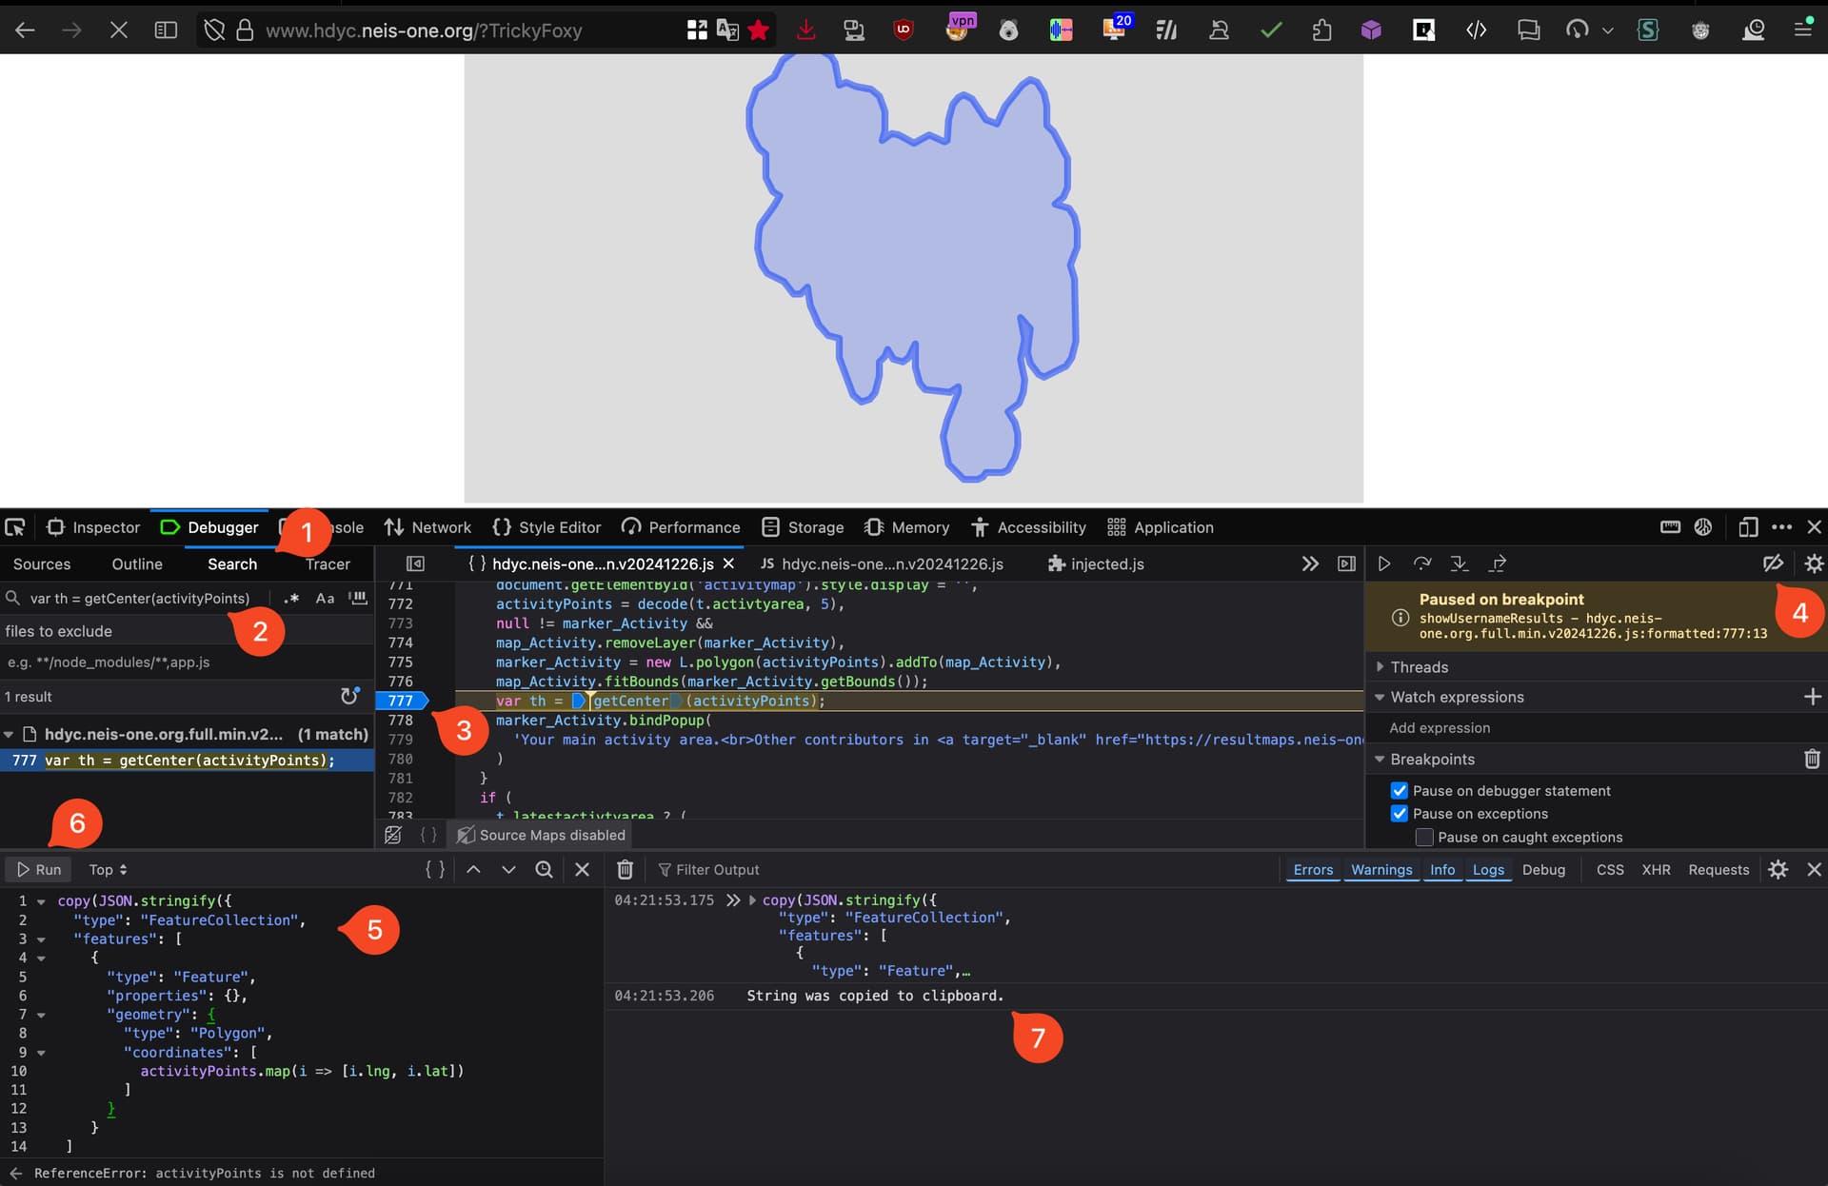Open reverse search in editor
The image size is (1828, 1186).
click(x=544, y=869)
